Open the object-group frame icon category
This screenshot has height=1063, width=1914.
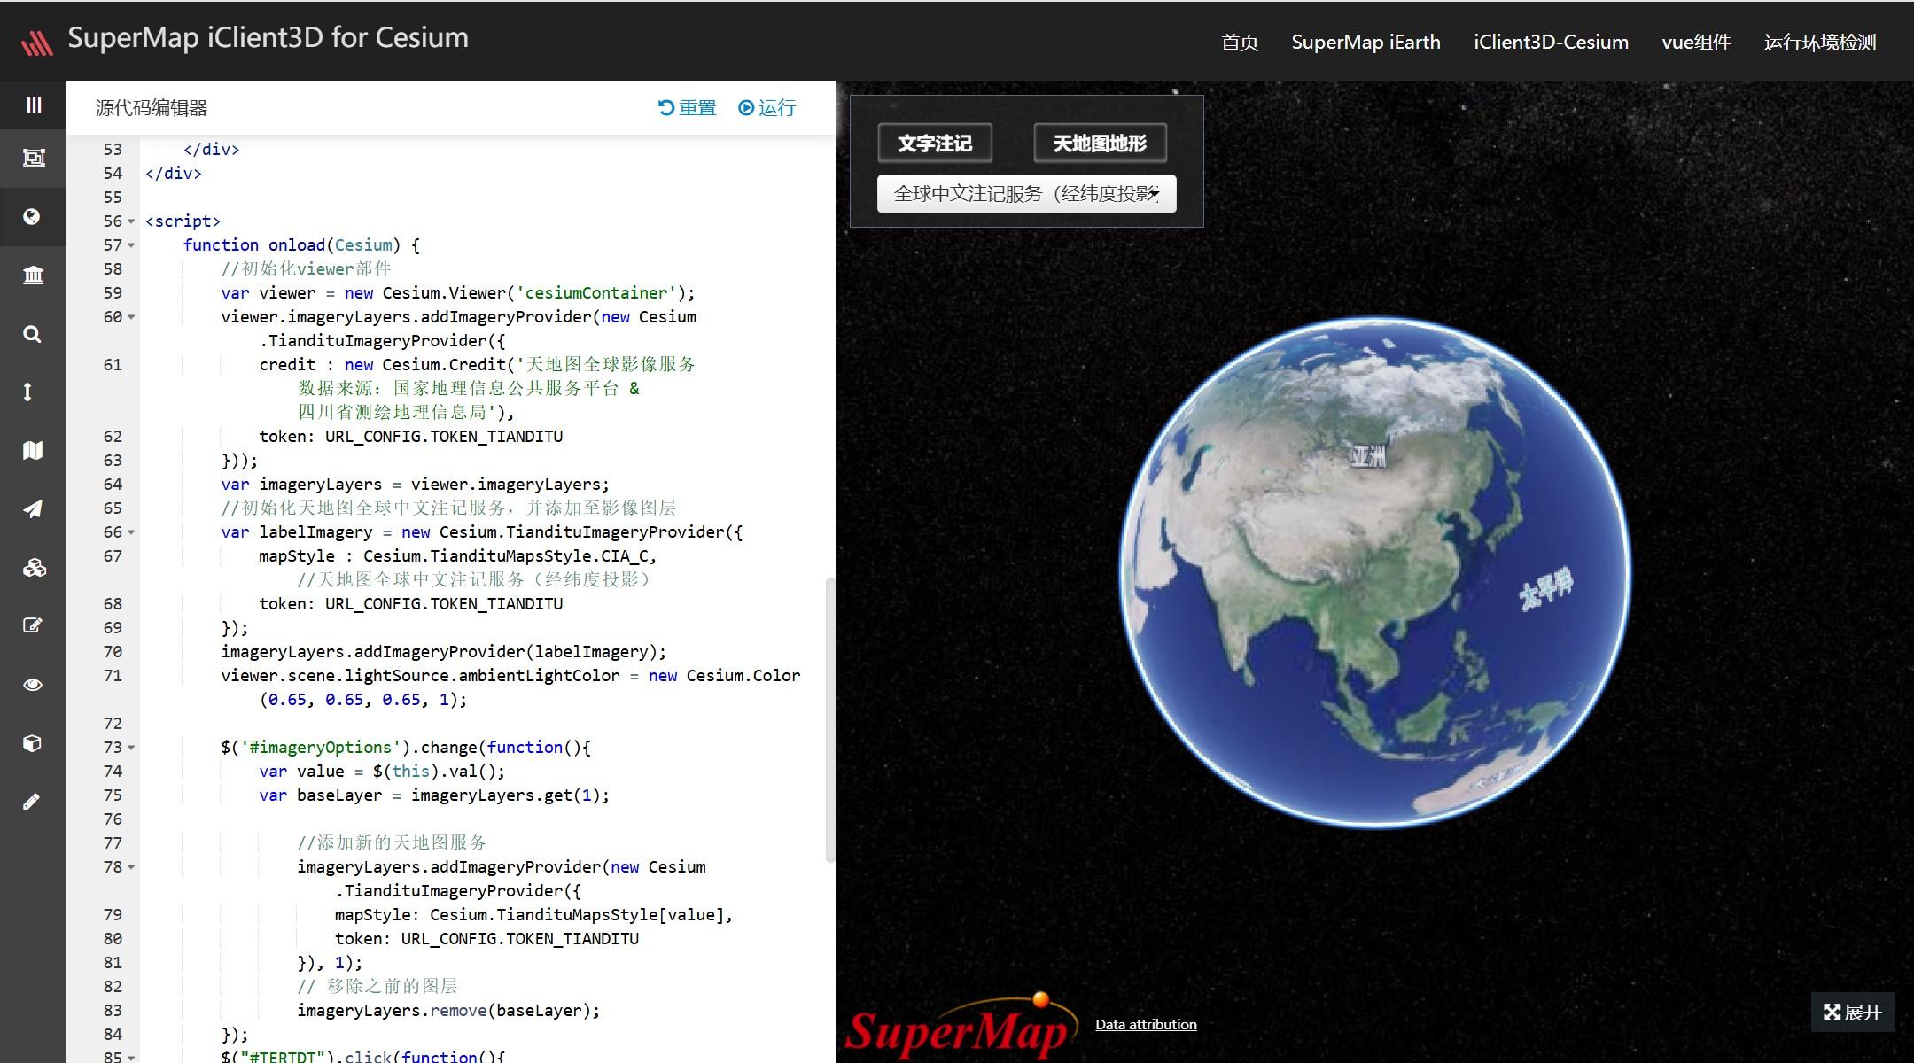pos(34,159)
